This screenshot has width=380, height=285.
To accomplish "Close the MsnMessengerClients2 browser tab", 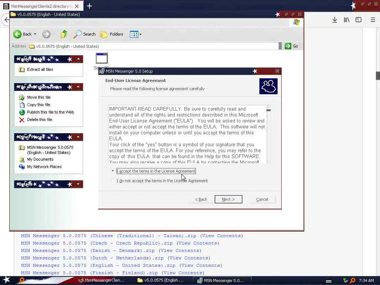I will (77, 6).
